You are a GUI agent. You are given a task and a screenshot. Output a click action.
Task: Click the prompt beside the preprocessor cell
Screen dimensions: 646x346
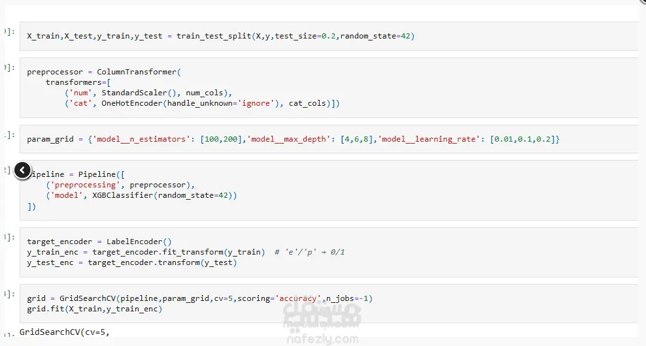coord(9,67)
